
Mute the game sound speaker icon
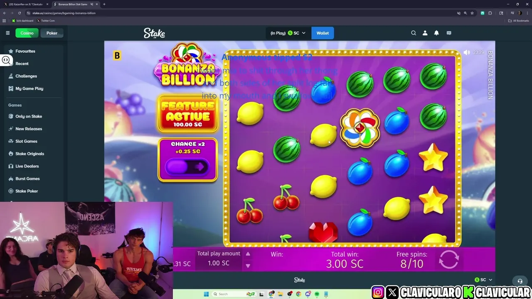coord(467,52)
